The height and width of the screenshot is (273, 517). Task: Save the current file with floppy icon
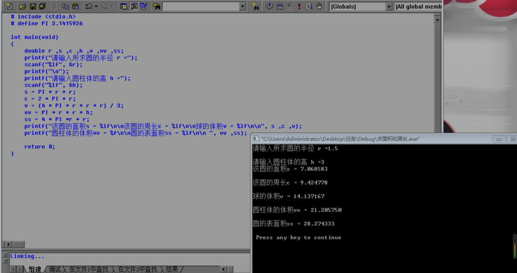click(33, 6)
